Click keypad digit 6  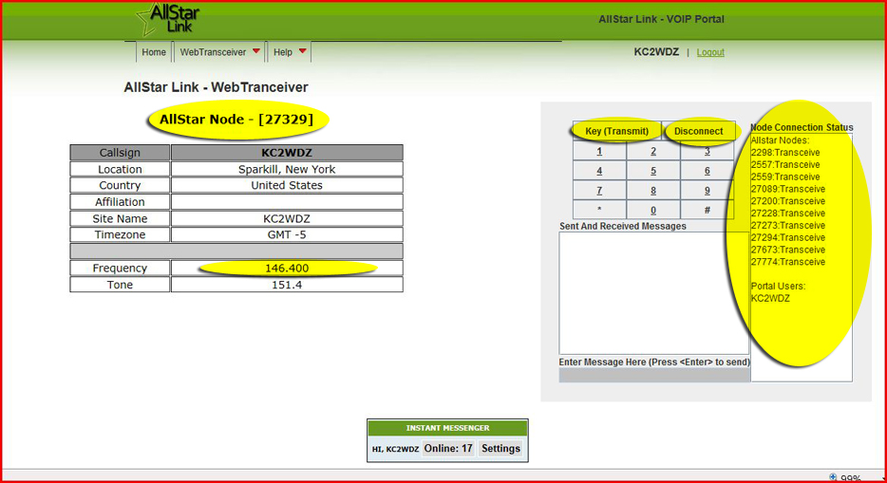click(708, 171)
